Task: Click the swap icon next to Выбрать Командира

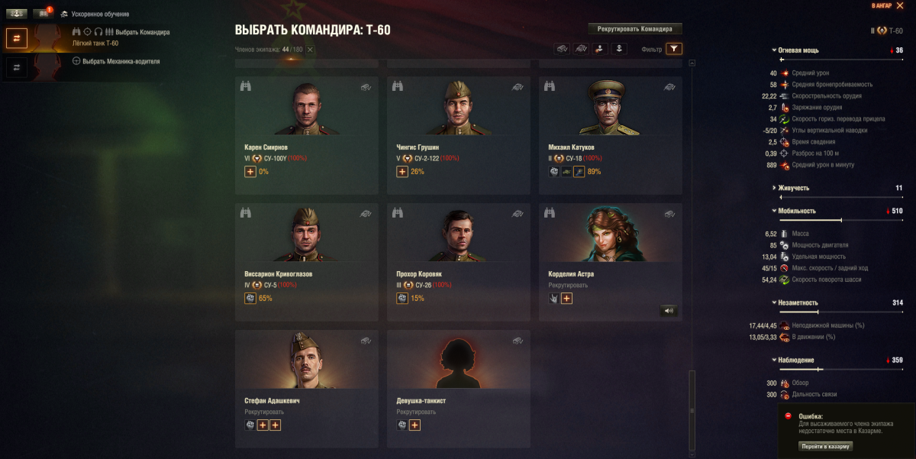Action: 17,38
